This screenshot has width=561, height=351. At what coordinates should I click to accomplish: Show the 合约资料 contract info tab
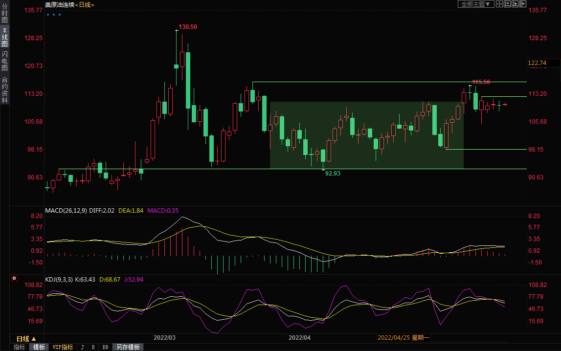(4, 89)
